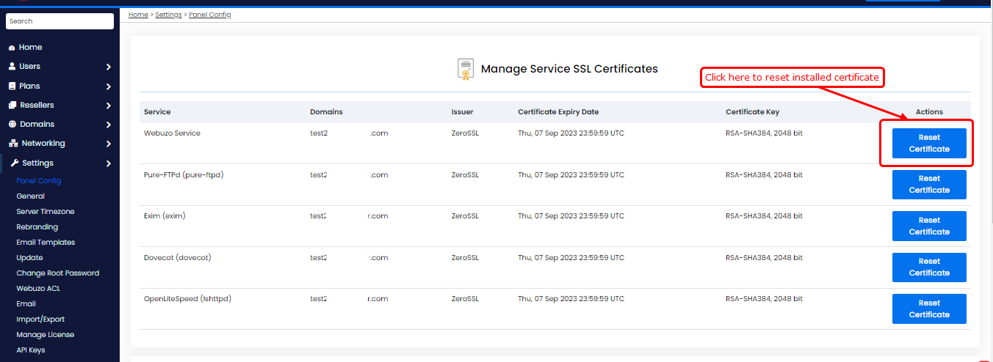Go to Settings breadcrumb link
Image resolution: width=993 pixels, height=362 pixels.
(x=168, y=15)
